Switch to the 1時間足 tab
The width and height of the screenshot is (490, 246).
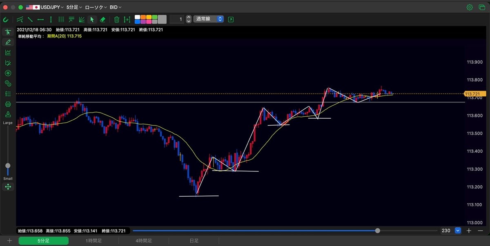point(94,241)
